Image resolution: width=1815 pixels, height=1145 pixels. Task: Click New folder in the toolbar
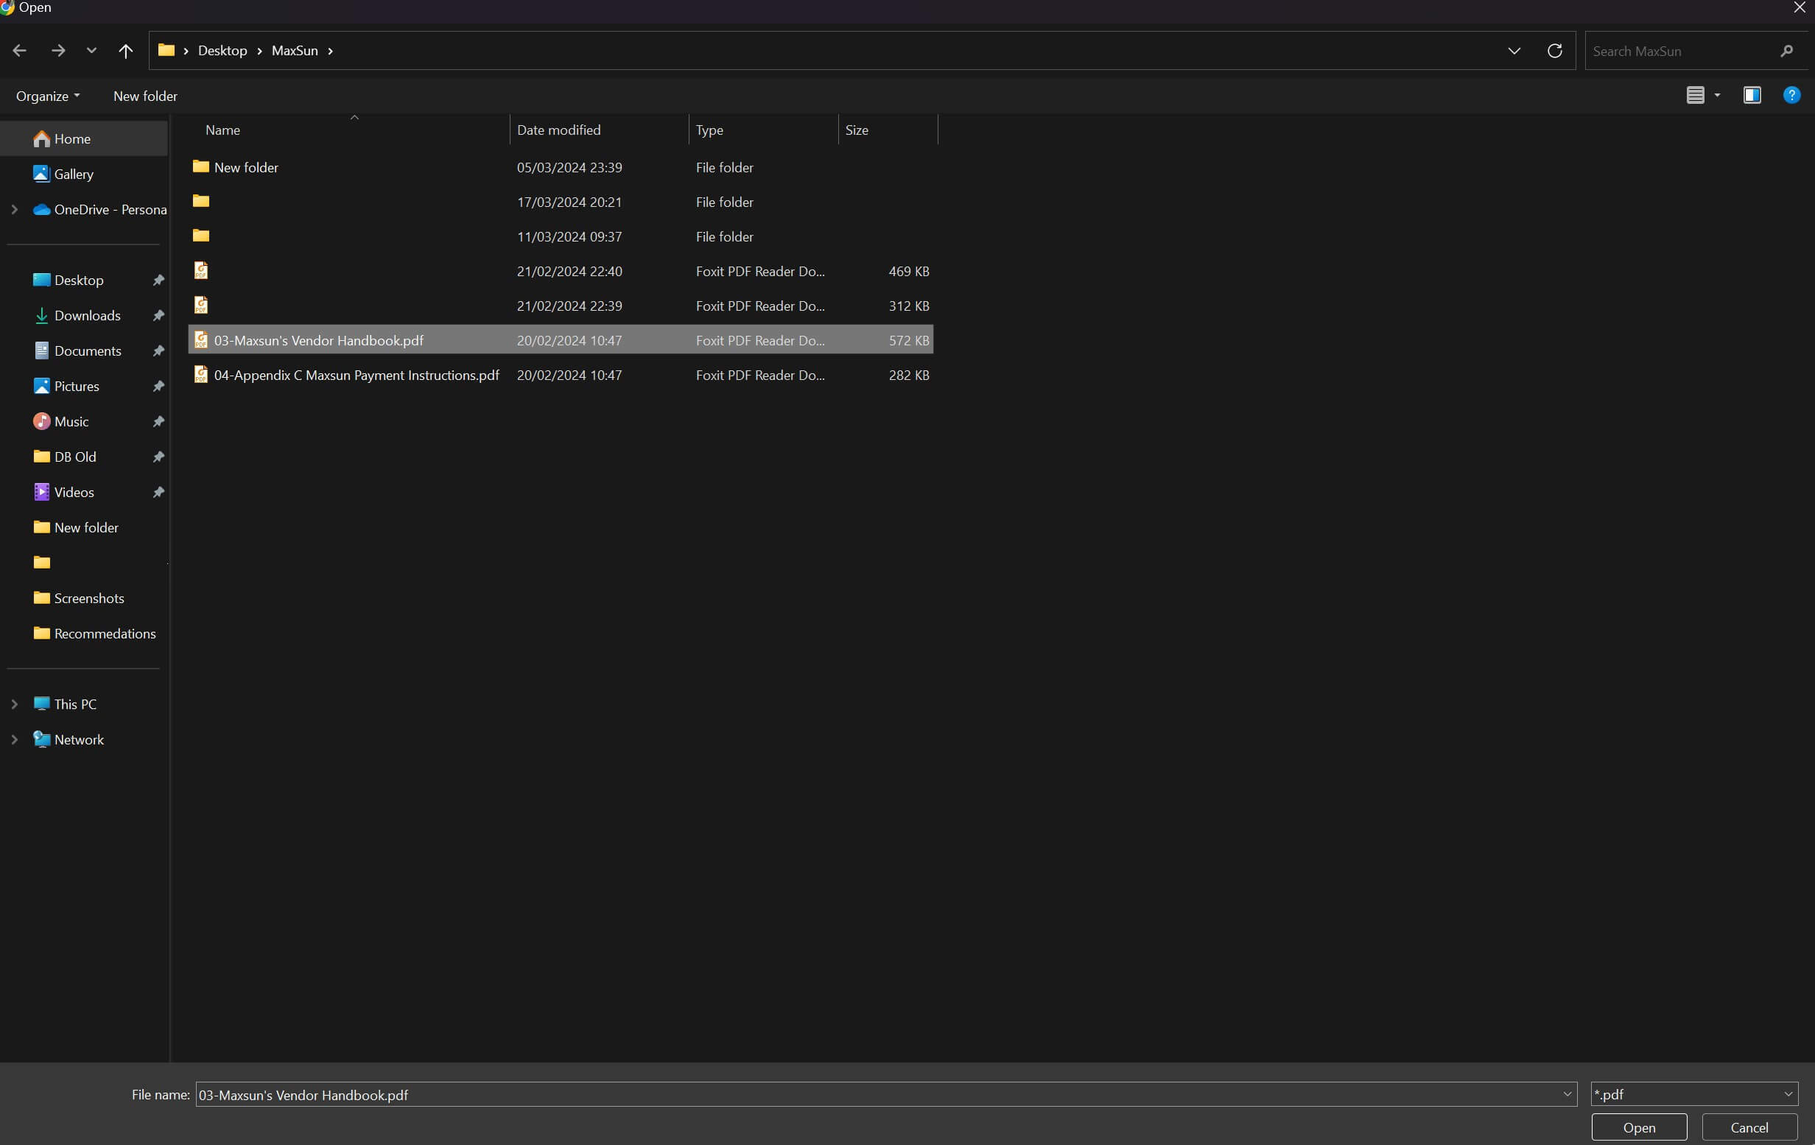[x=145, y=96]
